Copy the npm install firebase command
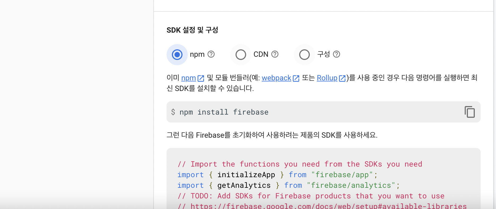Viewport: 496px width, 209px height. click(470, 112)
